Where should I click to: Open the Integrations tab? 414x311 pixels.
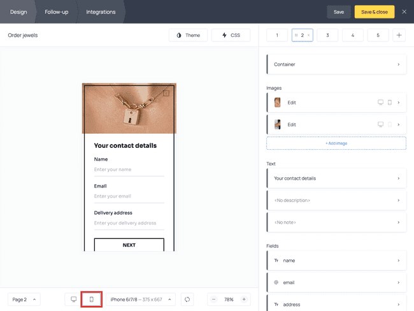tap(101, 12)
